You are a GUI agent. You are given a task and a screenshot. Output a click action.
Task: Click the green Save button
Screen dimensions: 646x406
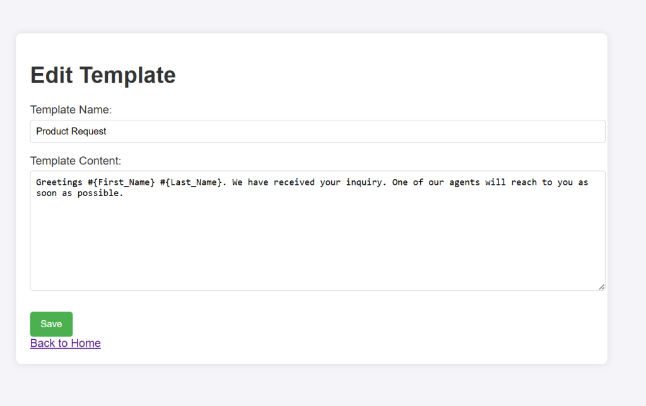(x=51, y=324)
